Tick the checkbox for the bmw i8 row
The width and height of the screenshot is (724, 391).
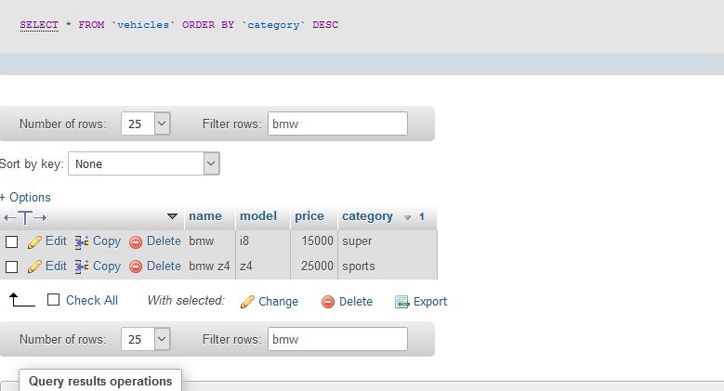[11, 241]
